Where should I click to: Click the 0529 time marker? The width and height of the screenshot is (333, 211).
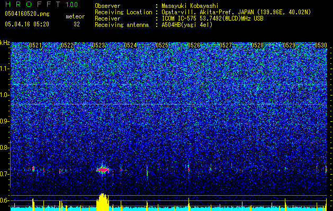[289, 45]
